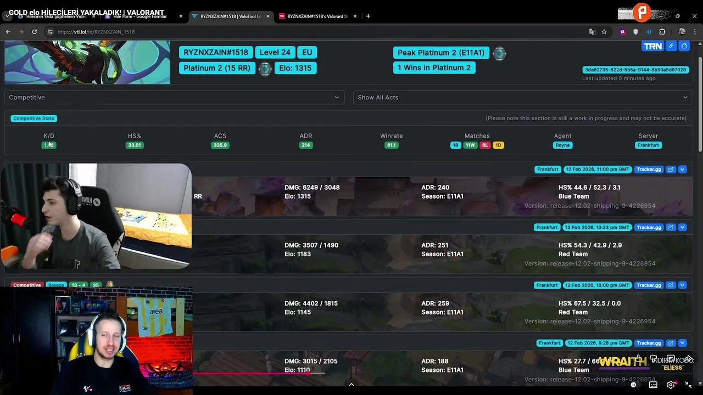Open external link for 11:00 pm match
The width and height of the screenshot is (703, 395).
[x=671, y=170]
